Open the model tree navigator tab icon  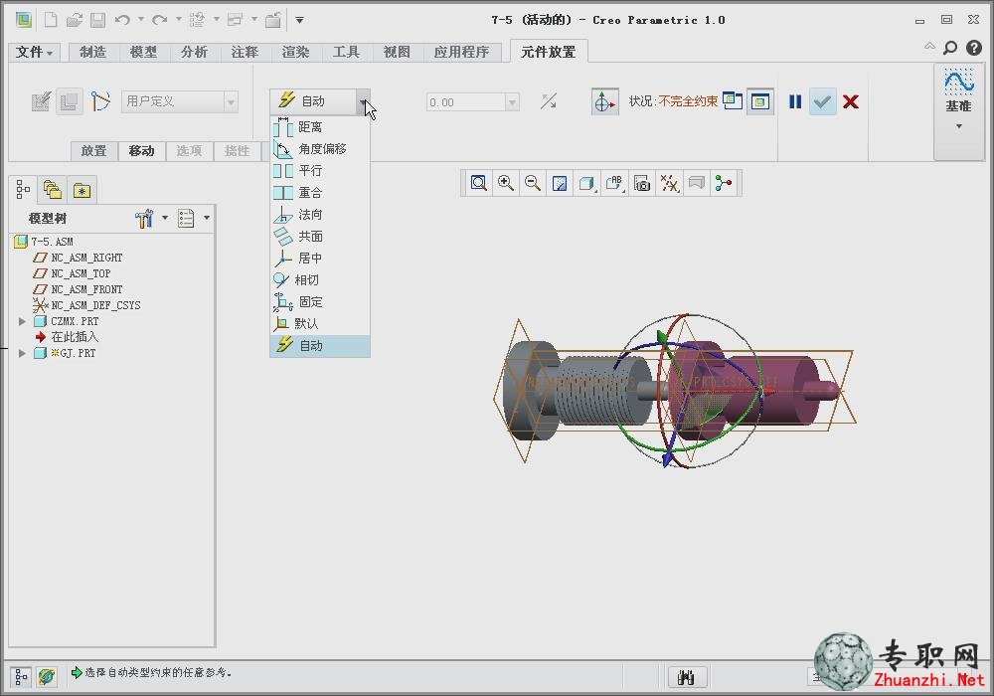tap(23, 190)
